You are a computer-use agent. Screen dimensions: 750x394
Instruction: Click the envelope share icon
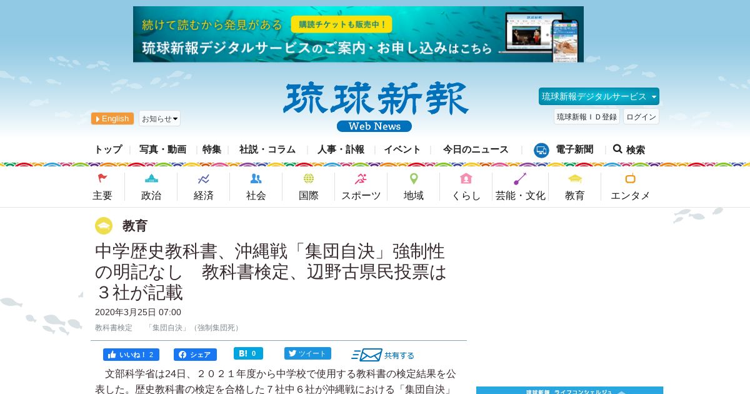click(367, 355)
